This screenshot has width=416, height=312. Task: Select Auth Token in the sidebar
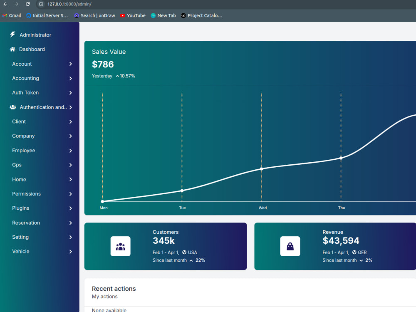[25, 93]
